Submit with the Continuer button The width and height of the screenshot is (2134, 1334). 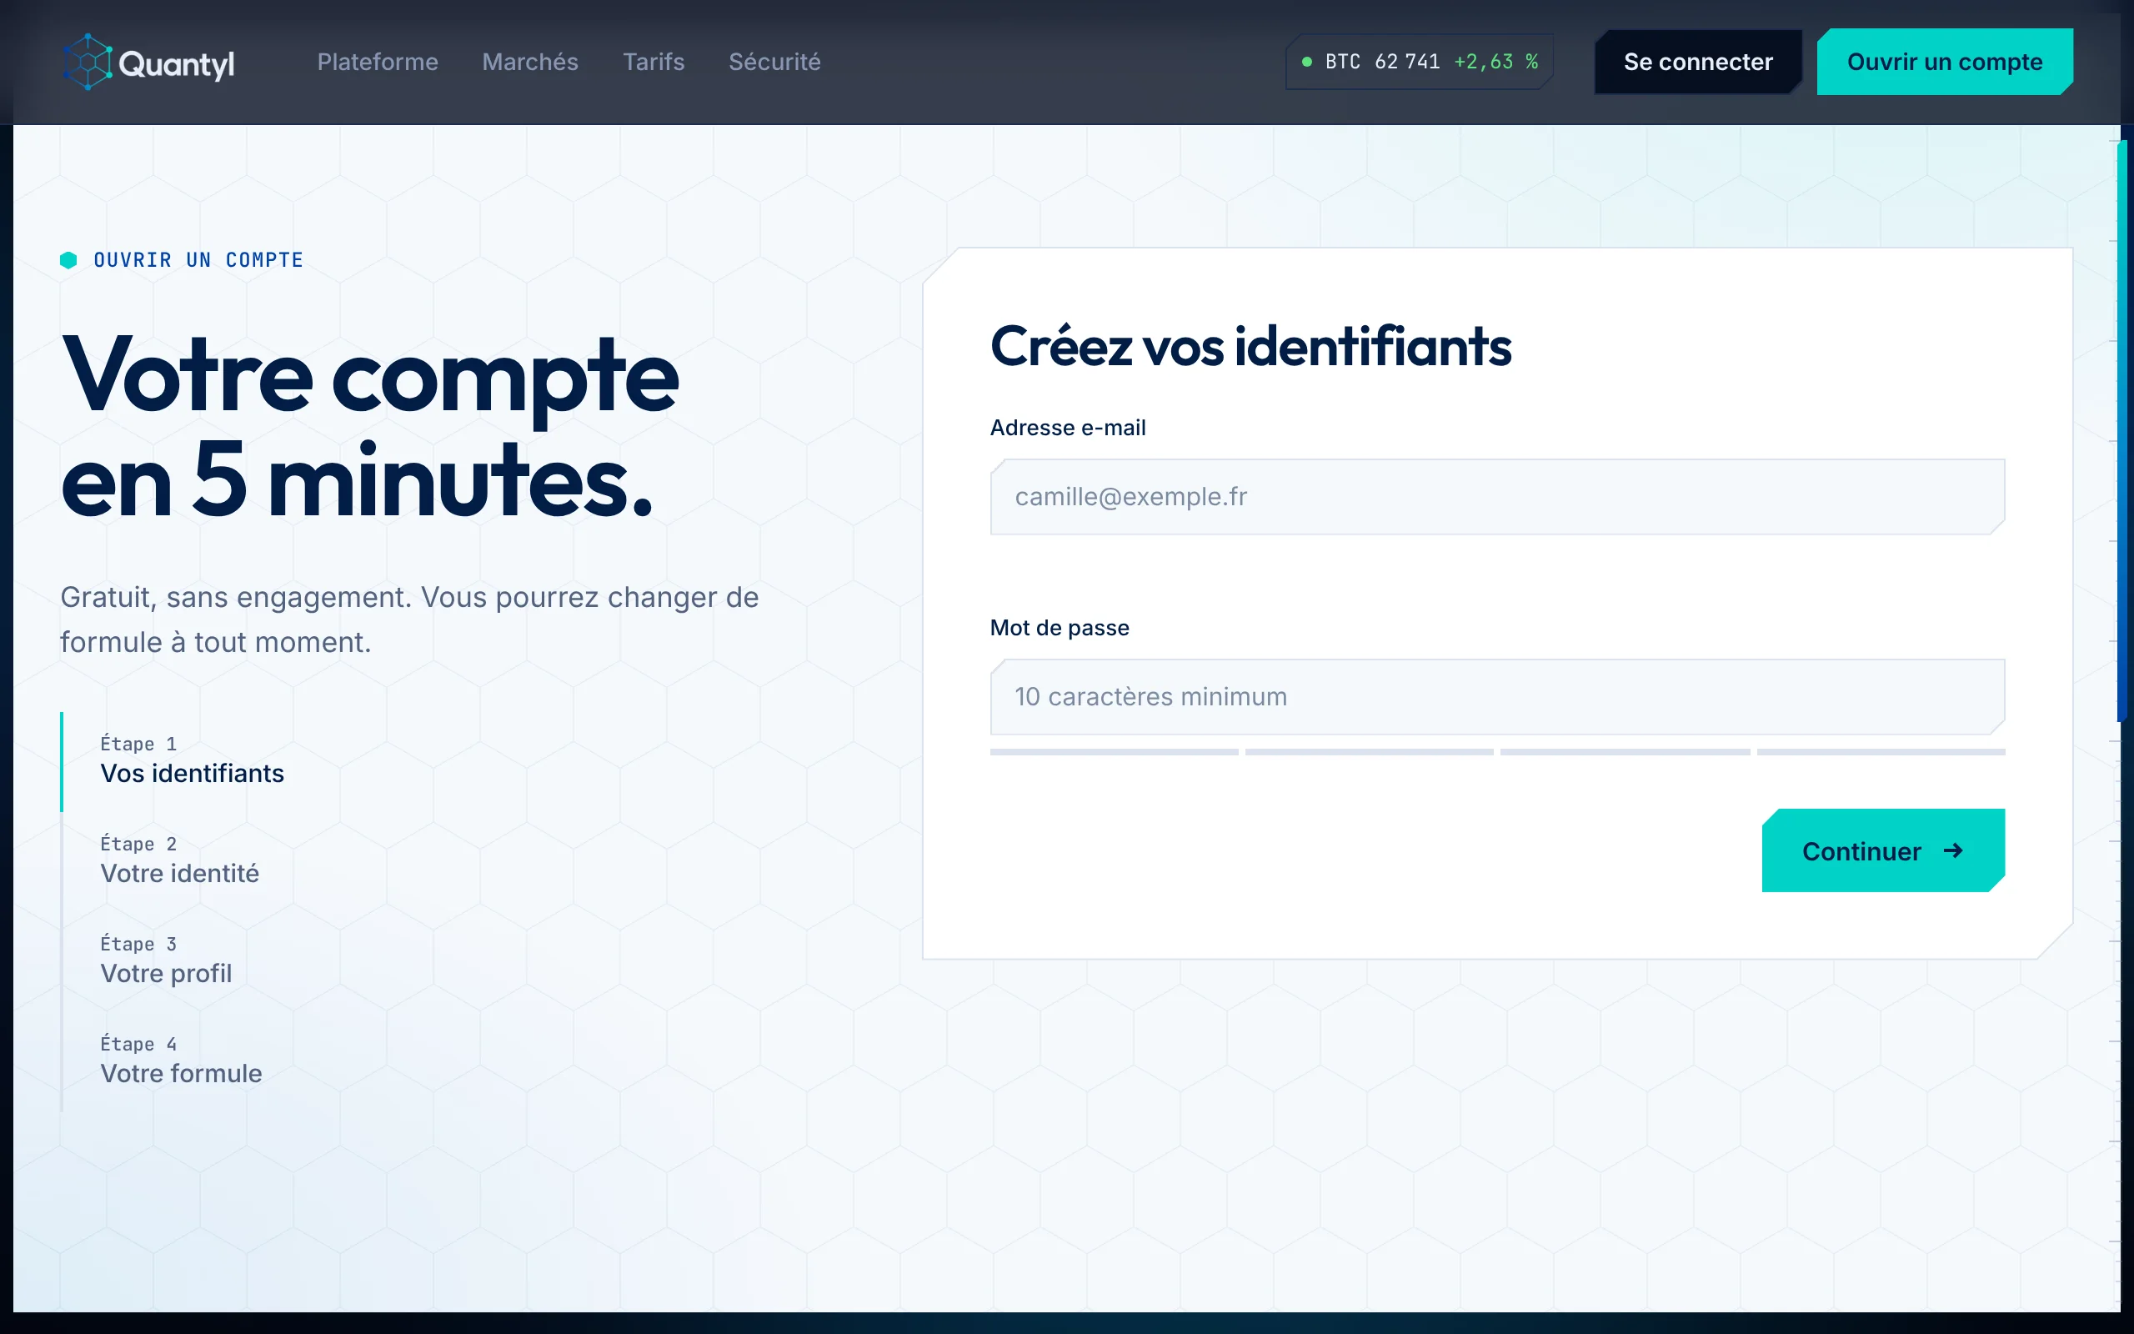coord(1883,850)
